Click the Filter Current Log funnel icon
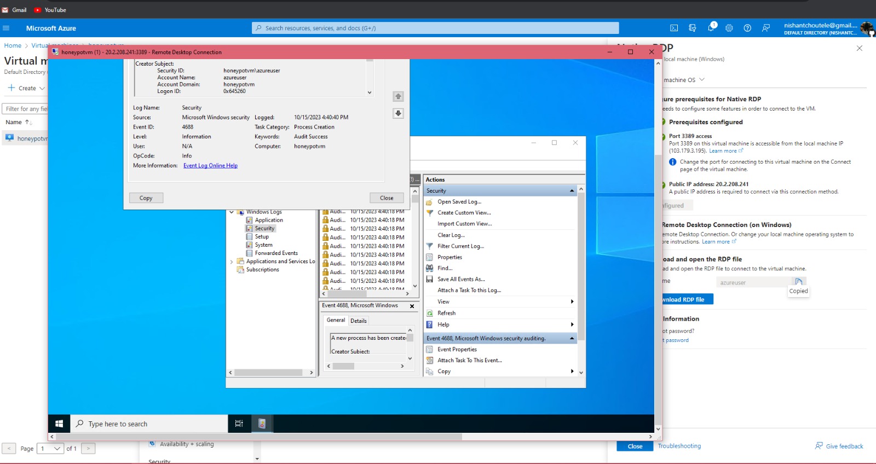876x464 pixels. click(x=430, y=246)
